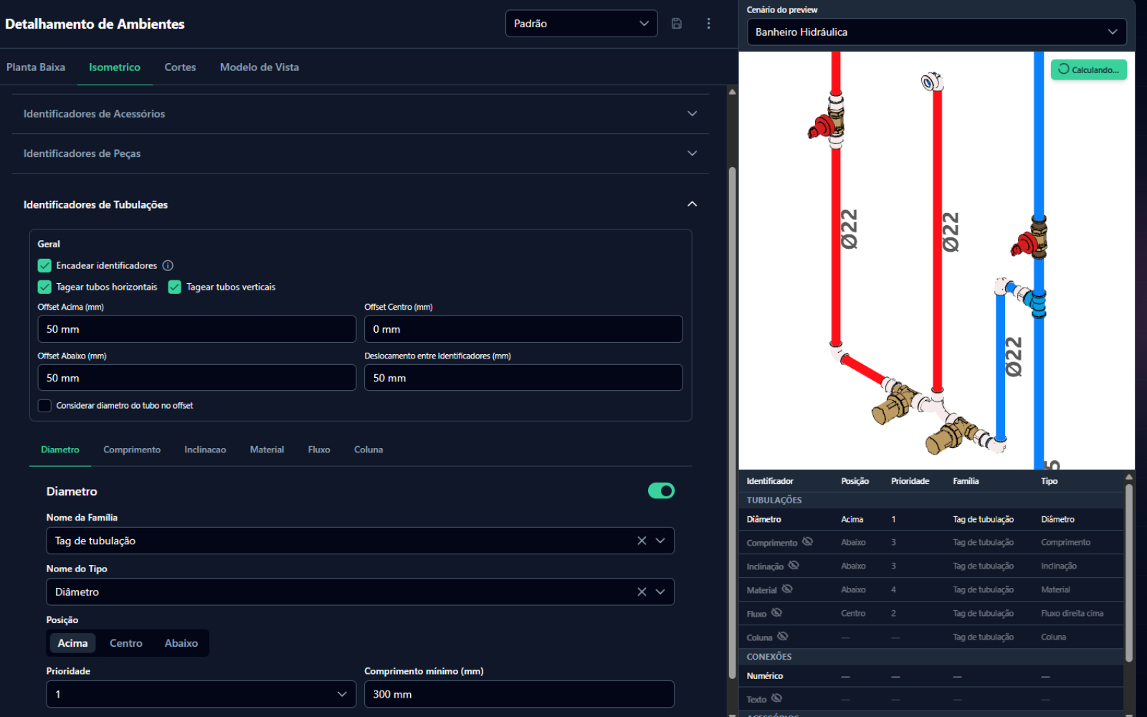Select the Diametro sub-tab
Image resolution: width=1147 pixels, height=717 pixels.
60,450
